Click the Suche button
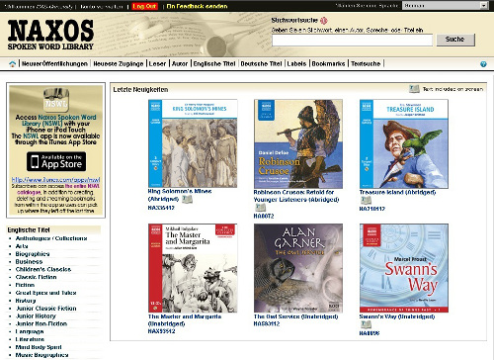Screen dimensions: 494x360 [455, 40]
